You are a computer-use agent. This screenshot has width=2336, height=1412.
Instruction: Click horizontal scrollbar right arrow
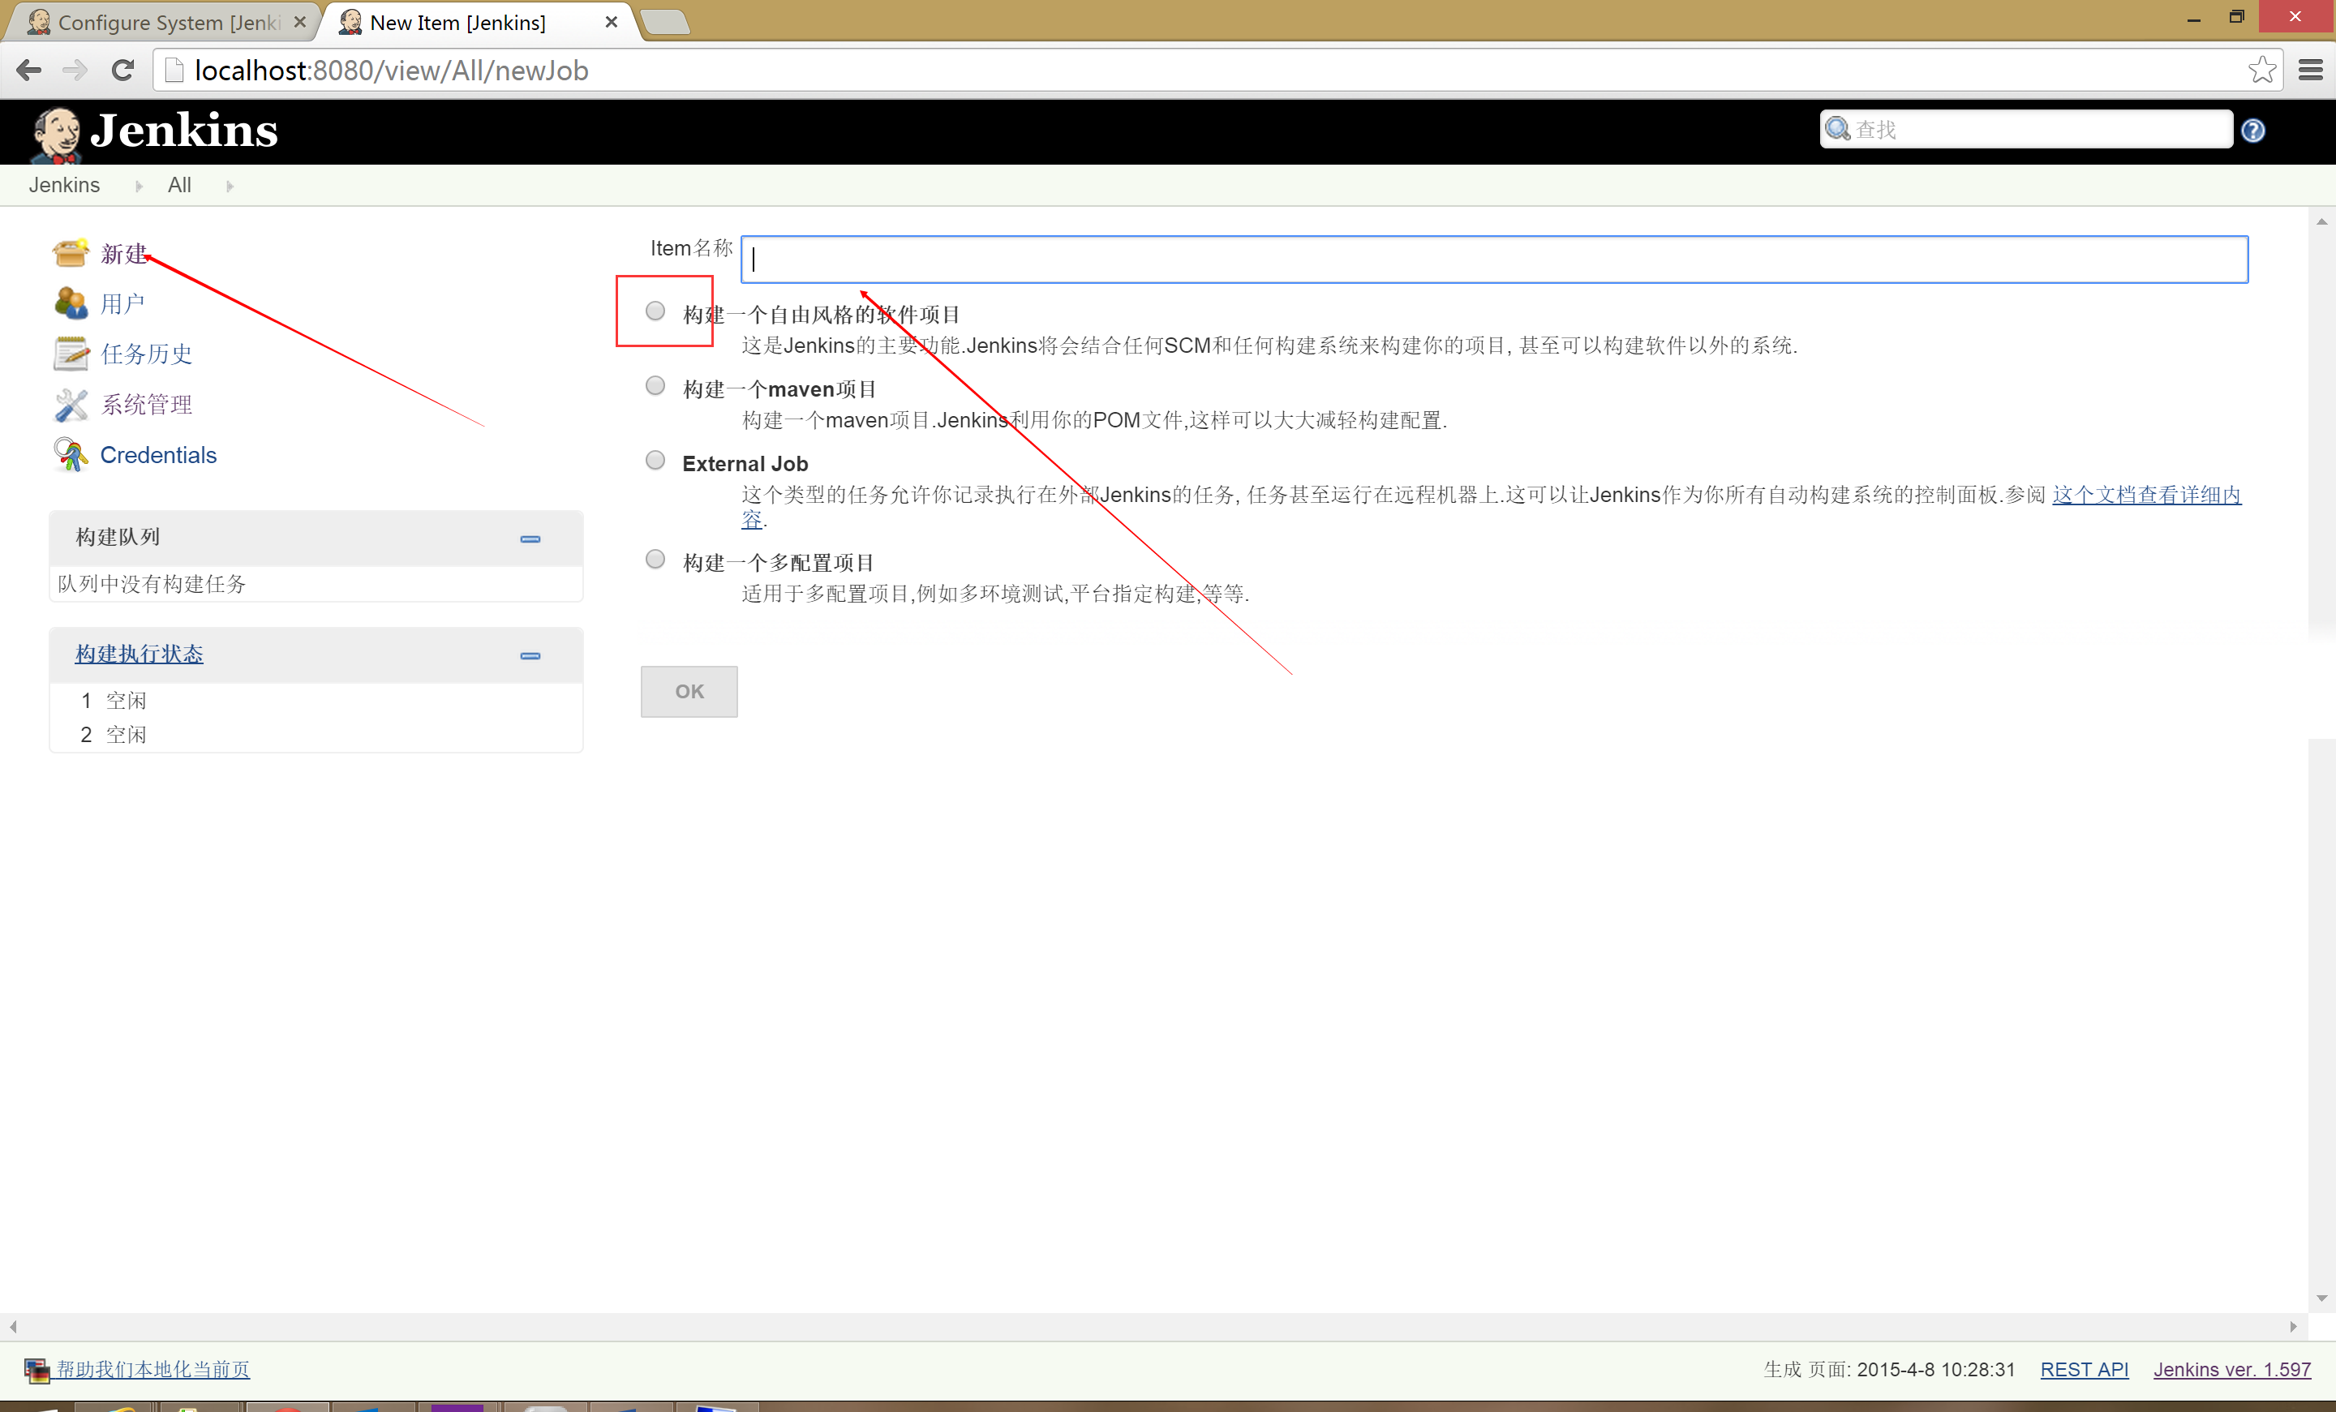point(2293,1327)
